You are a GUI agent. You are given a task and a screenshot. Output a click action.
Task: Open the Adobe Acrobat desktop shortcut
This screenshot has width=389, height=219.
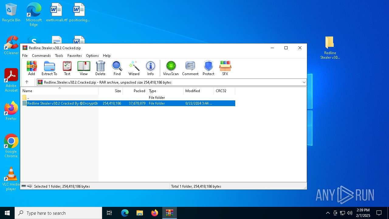click(x=11, y=80)
